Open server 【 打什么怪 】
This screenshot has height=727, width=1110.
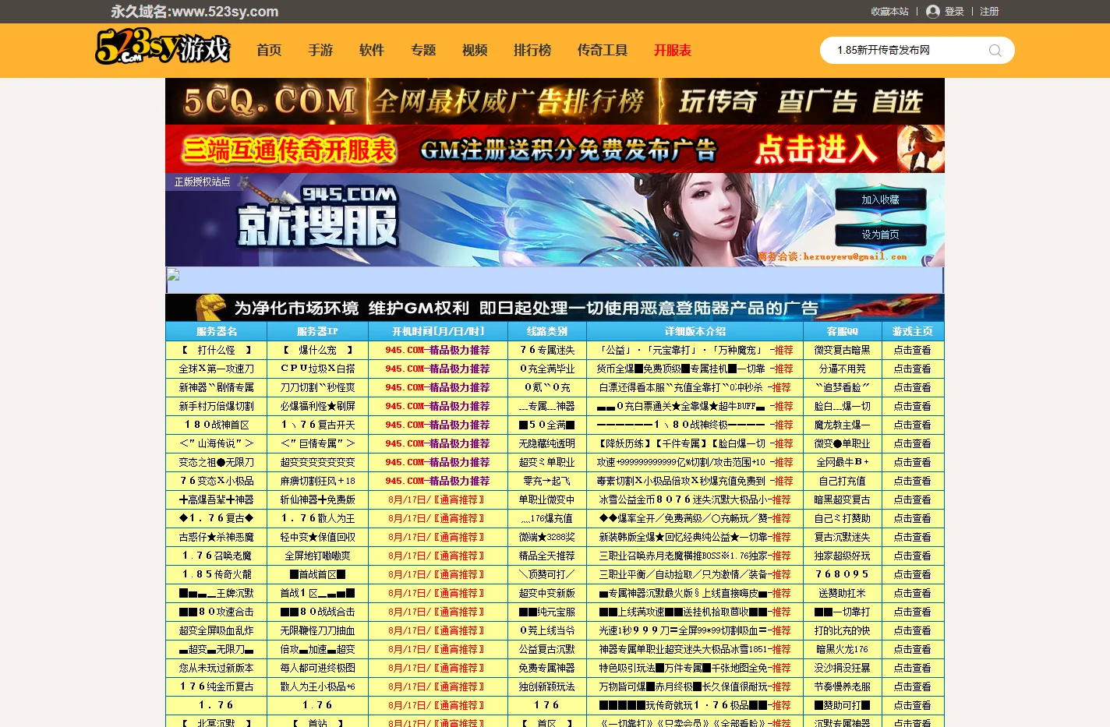point(217,350)
